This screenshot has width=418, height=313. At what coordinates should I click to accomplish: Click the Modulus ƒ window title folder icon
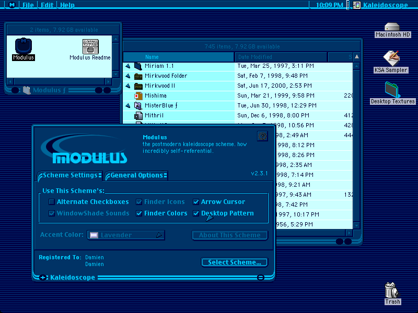pyautogui.click(x=27, y=90)
